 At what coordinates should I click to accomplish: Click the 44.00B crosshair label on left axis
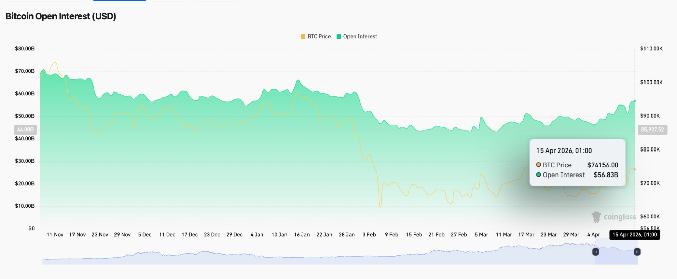pyautogui.click(x=25, y=130)
